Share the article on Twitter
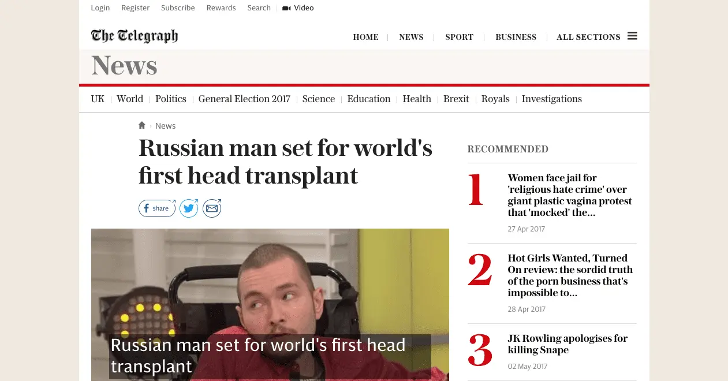The height and width of the screenshot is (381, 728). (189, 208)
